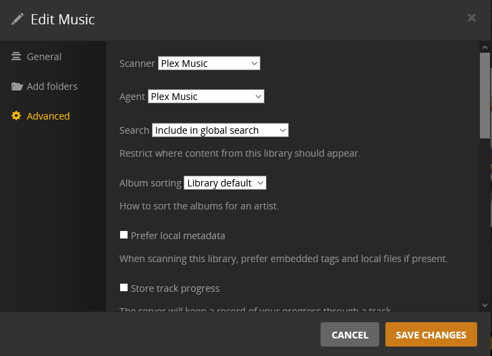Click the pencil edit icon in title
Image resolution: width=492 pixels, height=356 pixels.
[18, 19]
